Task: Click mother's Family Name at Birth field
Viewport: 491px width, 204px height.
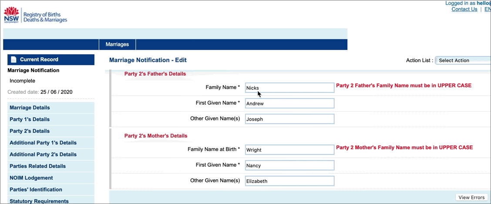Action: click(289, 150)
